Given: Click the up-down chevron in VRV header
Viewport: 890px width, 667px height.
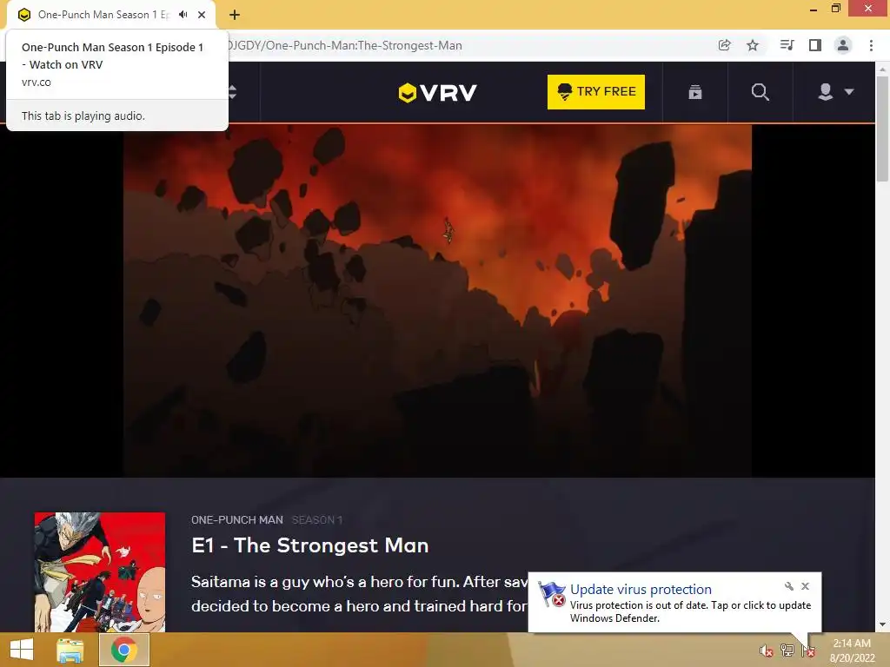Looking at the screenshot, I should point(232,92).
